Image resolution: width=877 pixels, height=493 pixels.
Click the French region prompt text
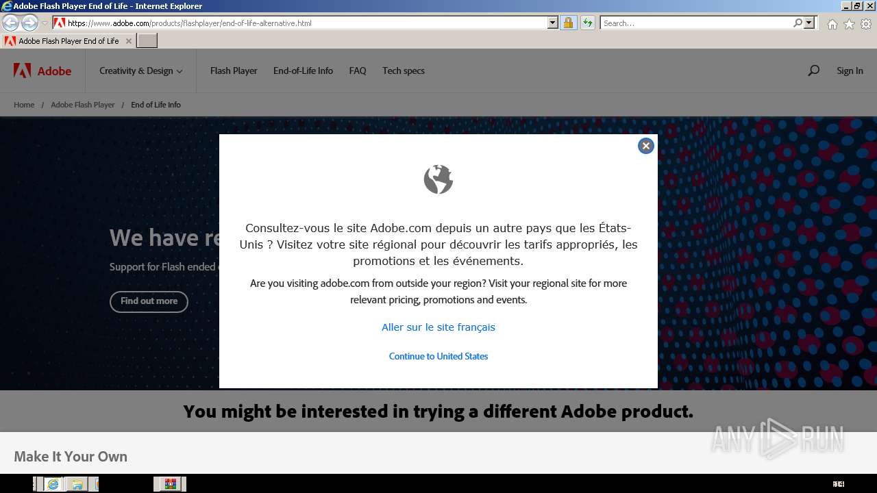click(x=438, y=244)
